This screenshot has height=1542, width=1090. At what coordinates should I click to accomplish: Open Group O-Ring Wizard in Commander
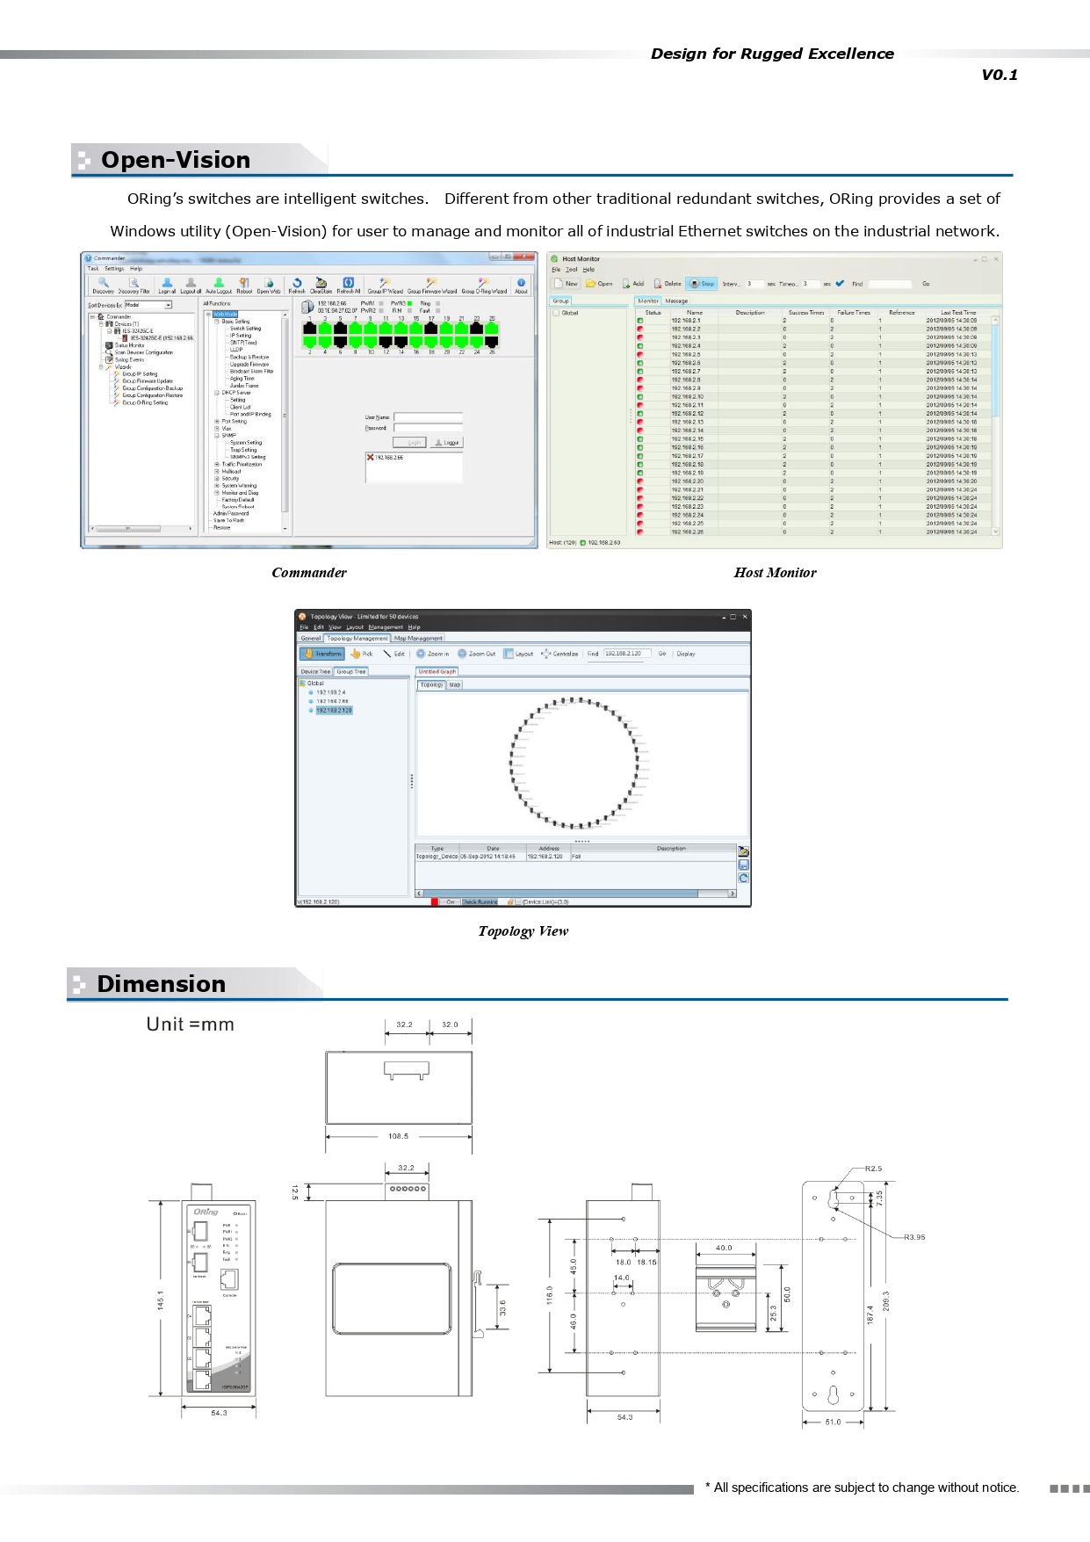[x=484, y=286]
